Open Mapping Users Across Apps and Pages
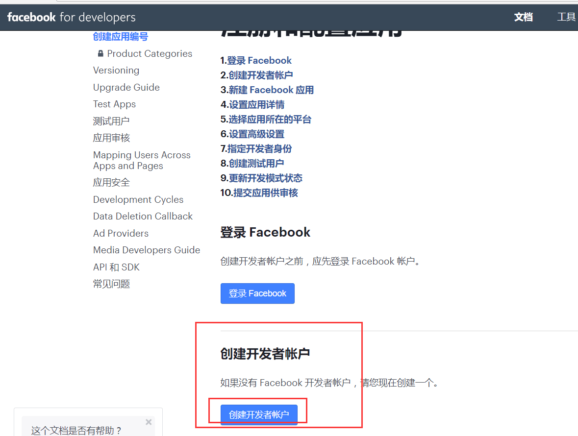The image size is (578, 436). click(142, 161)
